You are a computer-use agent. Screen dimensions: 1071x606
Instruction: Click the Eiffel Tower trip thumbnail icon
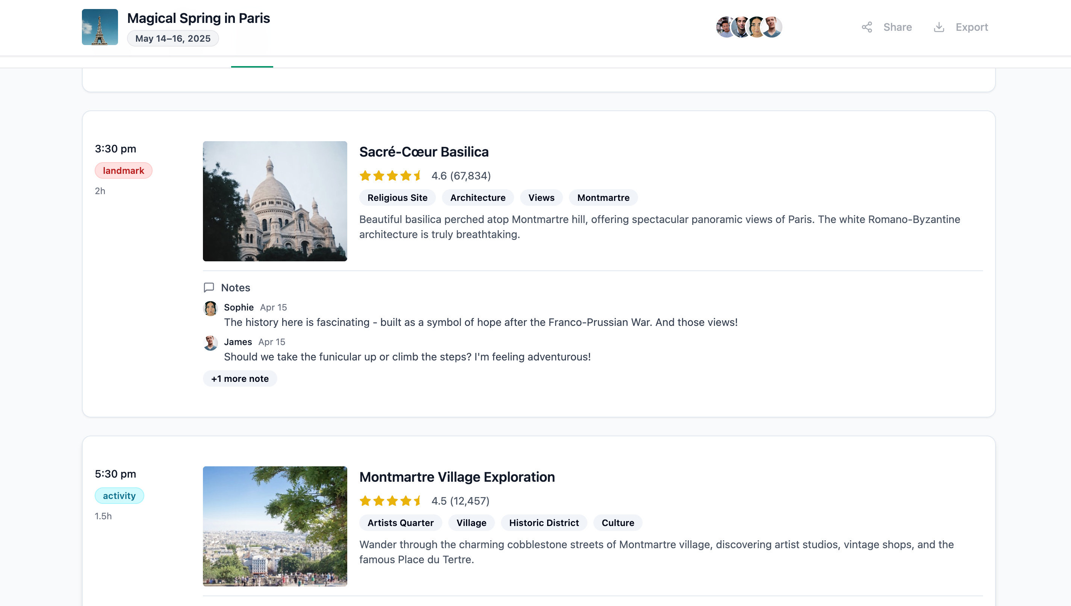pos(100,27)
